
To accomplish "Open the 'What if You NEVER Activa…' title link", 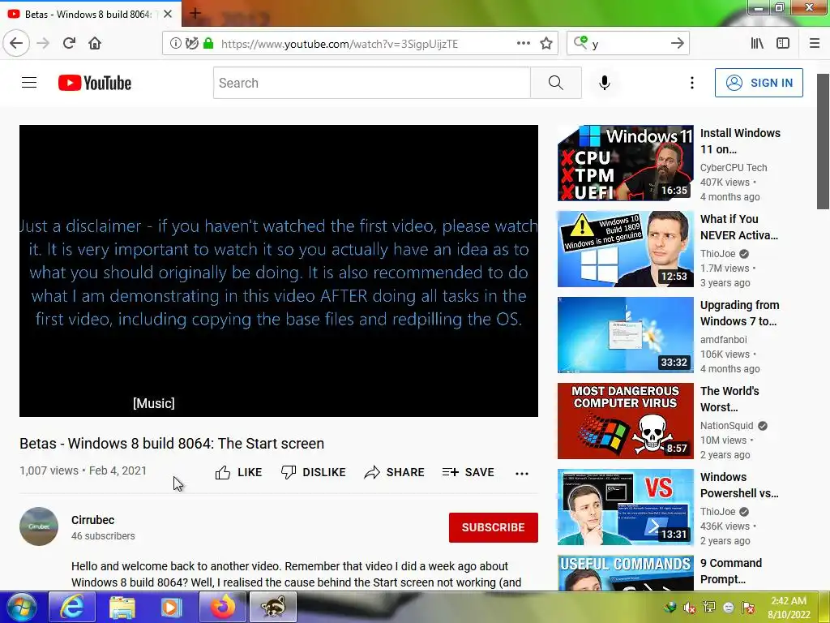I will coord(739,227).
